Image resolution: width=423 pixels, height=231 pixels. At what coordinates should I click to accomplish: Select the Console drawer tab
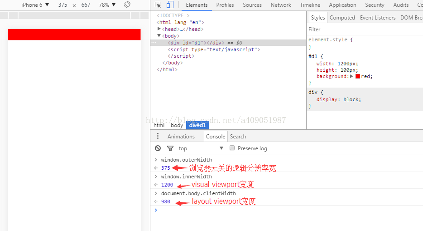[x=216, y=137]
